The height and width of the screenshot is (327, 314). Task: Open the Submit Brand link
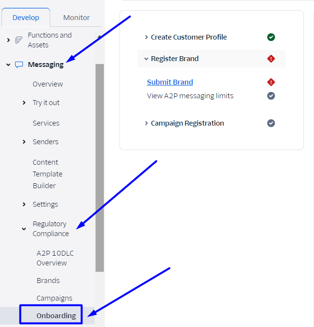(x=170, y=82)
